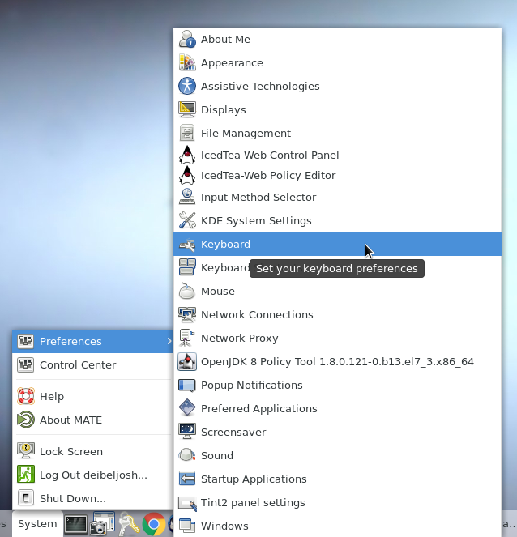
Task: Click the Screensaver monitor icon
Action: [187, 432]
